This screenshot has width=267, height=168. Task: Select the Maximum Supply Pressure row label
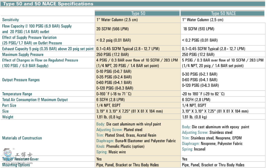coord(23,54)
